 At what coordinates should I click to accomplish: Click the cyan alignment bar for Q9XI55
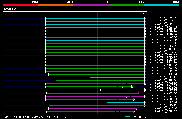point(95,18)
